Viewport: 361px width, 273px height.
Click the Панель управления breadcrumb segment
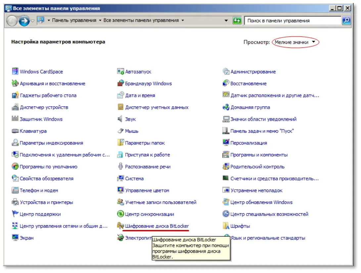(74, 20)
